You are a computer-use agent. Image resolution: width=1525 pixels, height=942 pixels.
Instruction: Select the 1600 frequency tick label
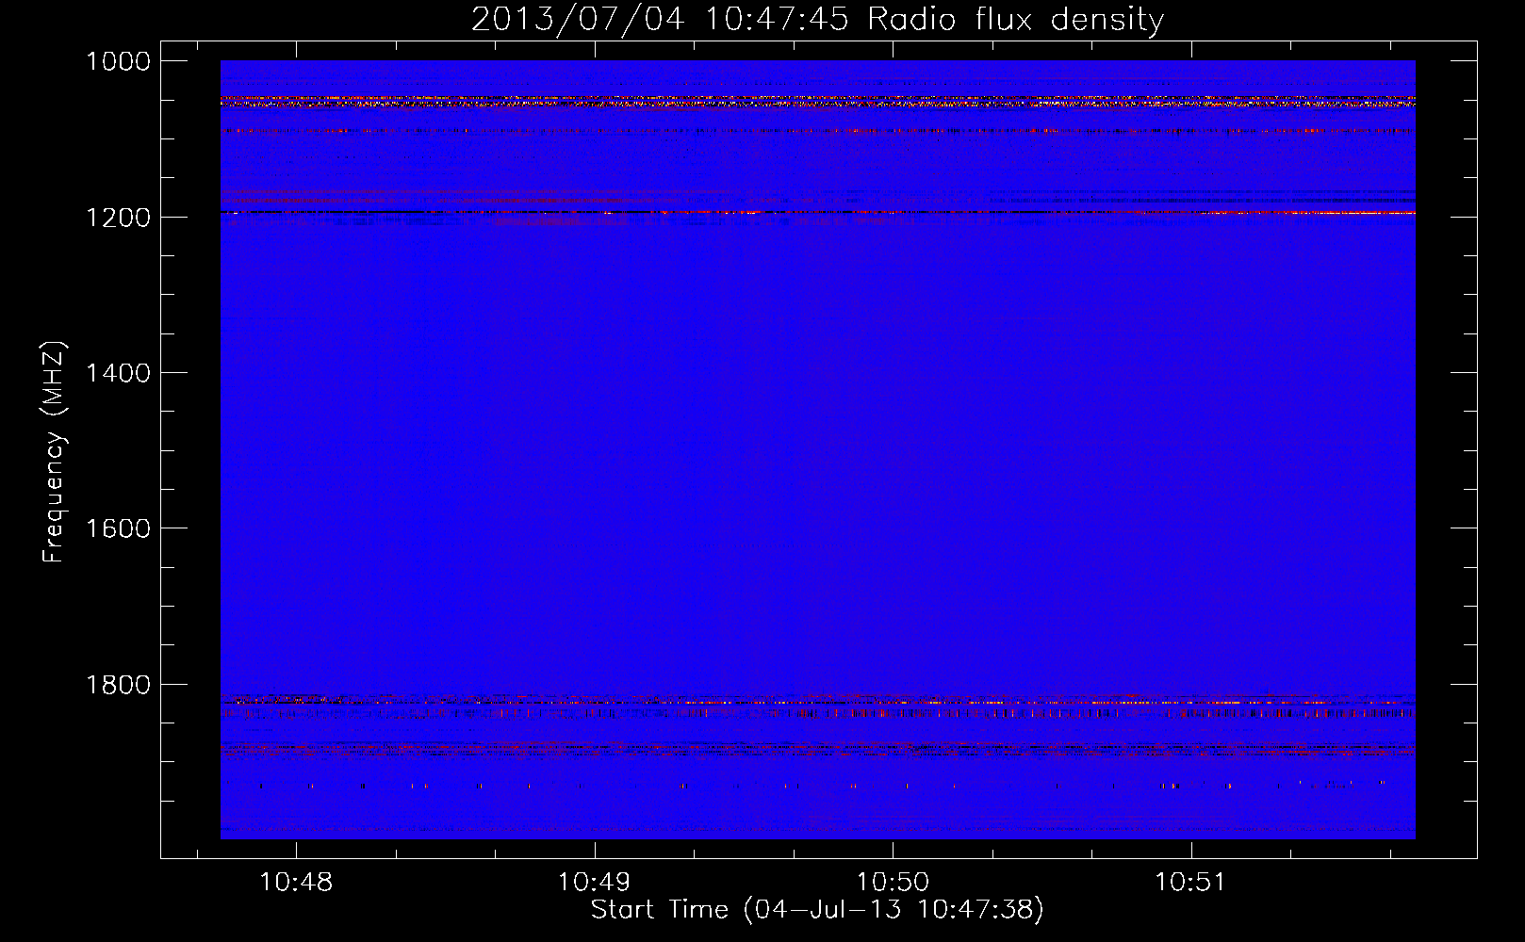click(x=118, y=528)
